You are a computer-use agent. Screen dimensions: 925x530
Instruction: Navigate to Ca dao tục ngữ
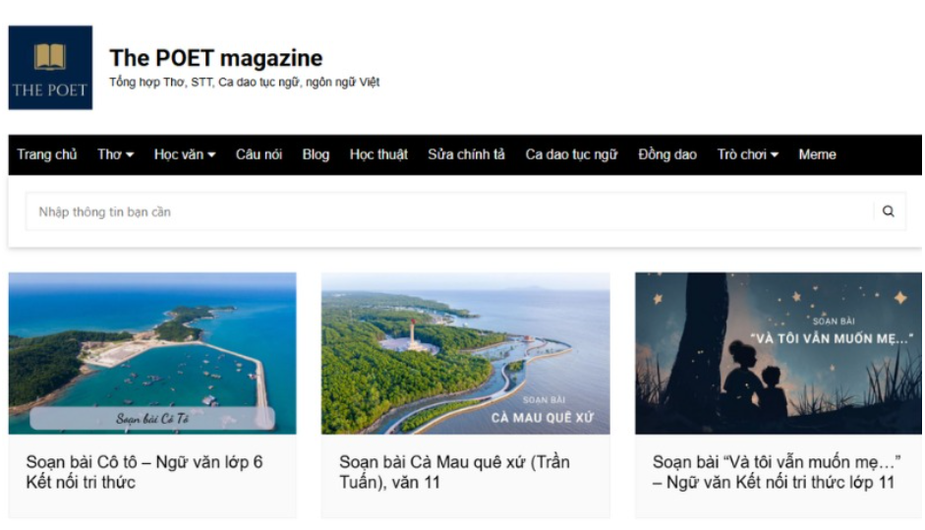coord(571,154)
